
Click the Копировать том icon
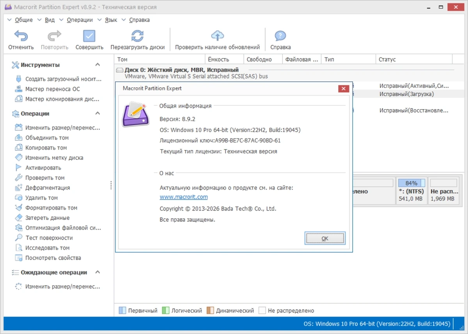(x=18, y=148)
